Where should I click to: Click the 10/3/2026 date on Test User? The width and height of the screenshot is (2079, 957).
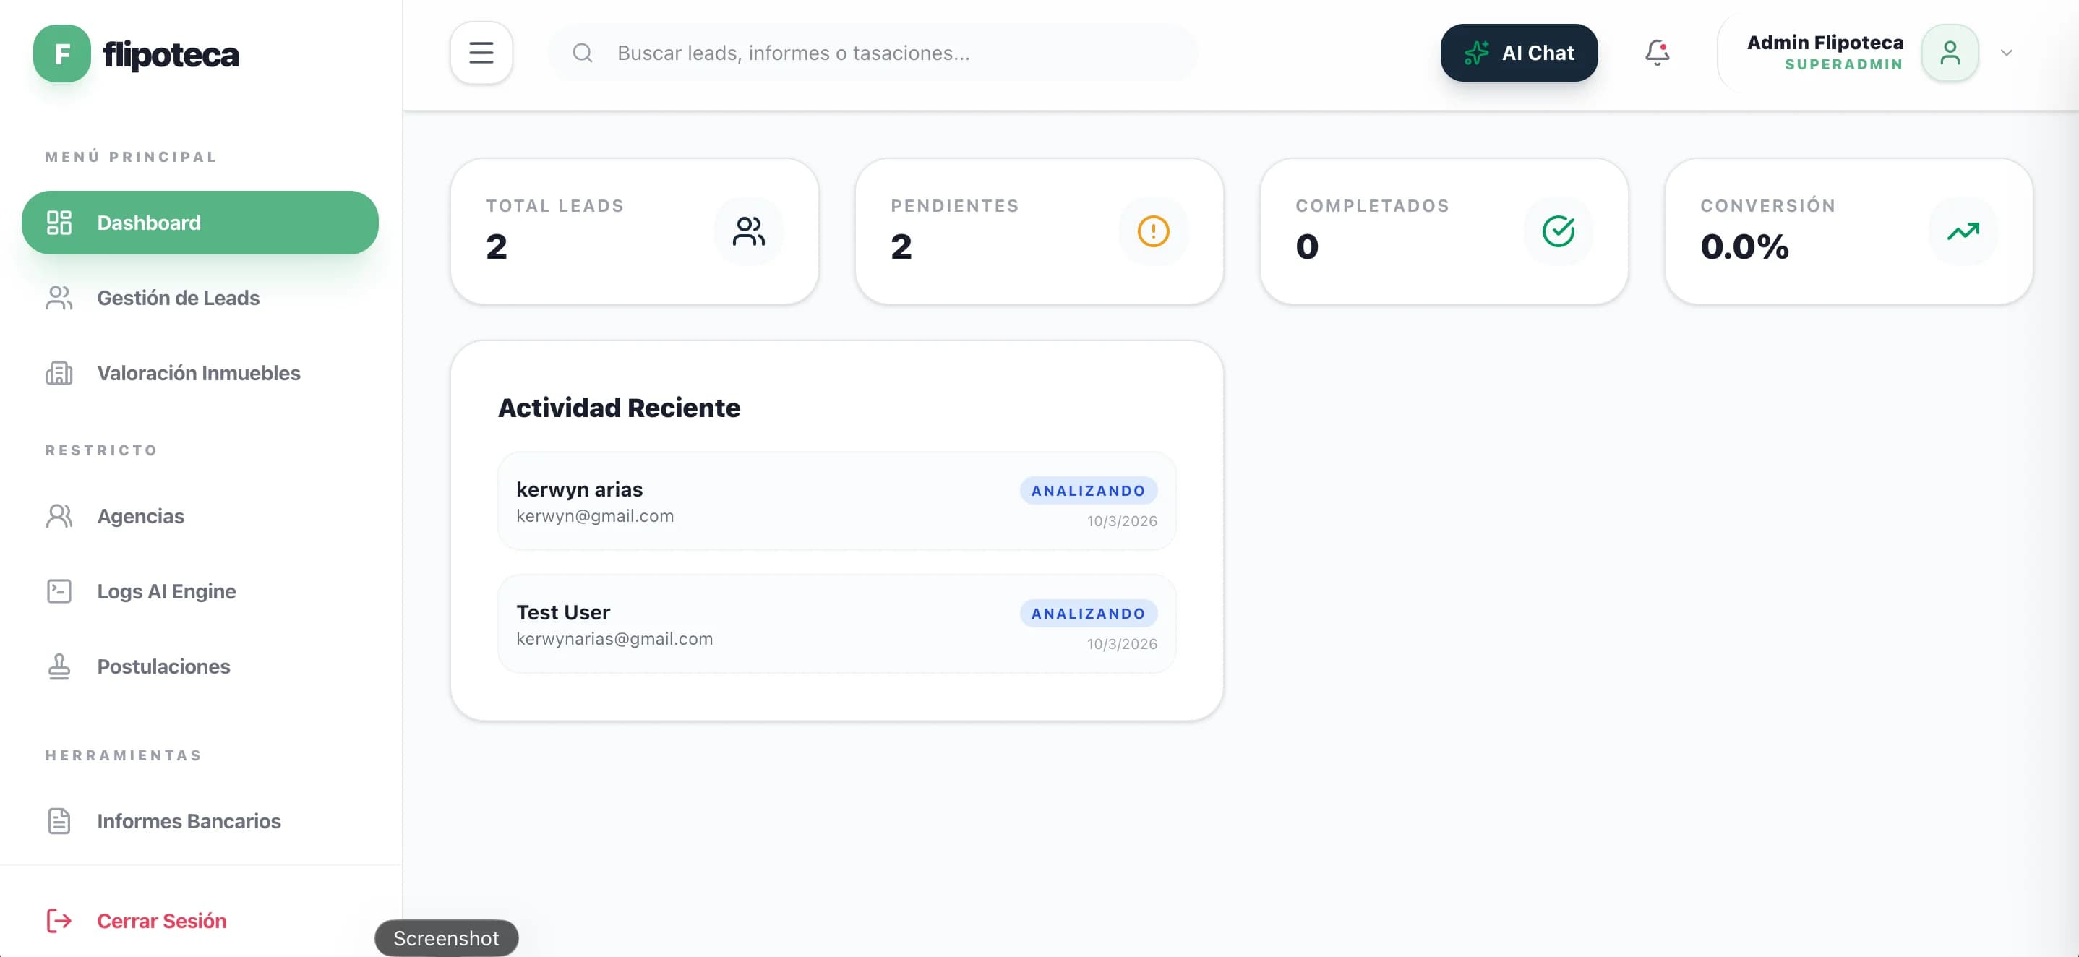click(x=1122, y=644)
